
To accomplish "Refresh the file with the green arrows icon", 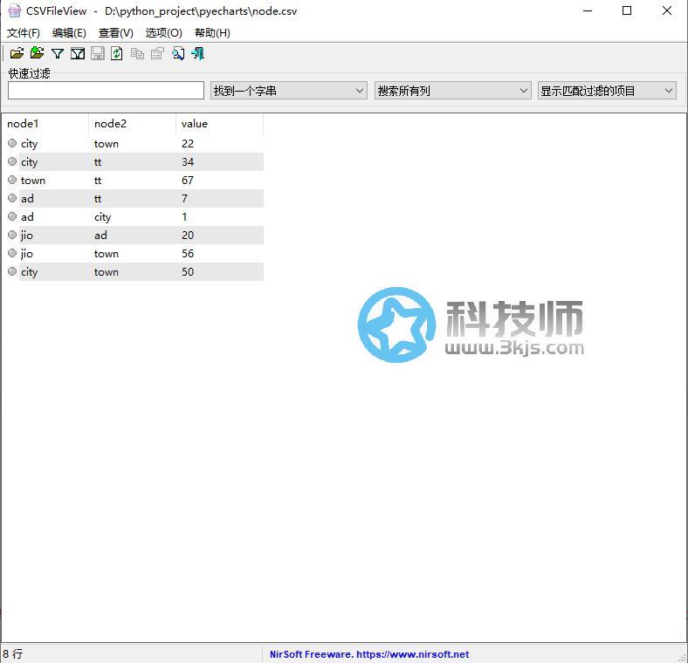I will 117,53.
